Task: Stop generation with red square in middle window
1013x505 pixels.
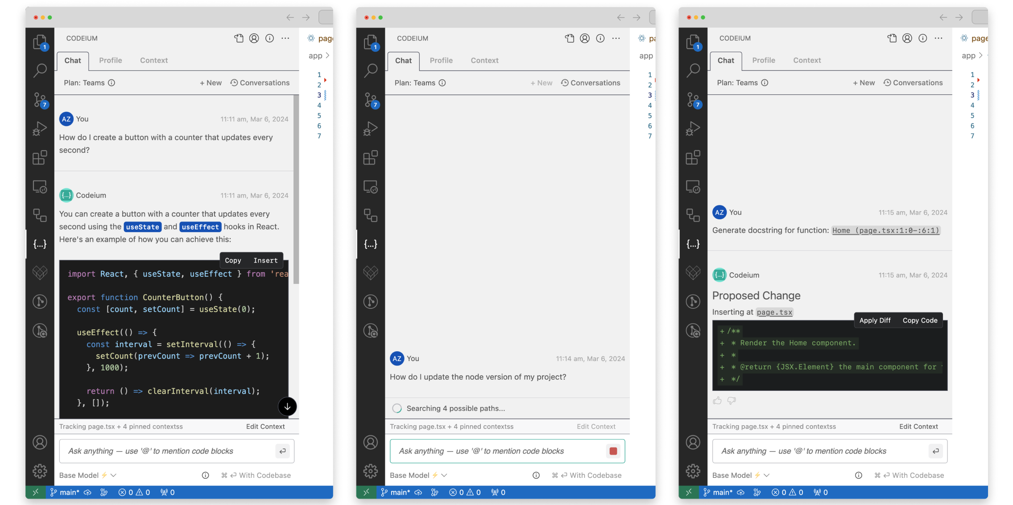Action: 613,451
